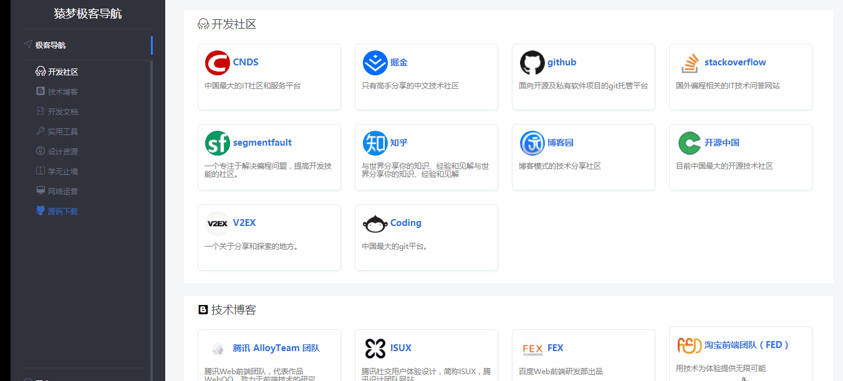Open the segmentfault title link

coord(263,143)
